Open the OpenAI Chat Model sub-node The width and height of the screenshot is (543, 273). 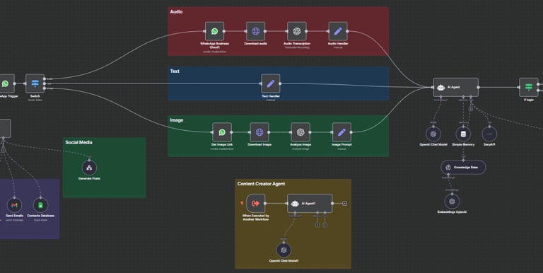pos(433,134)
